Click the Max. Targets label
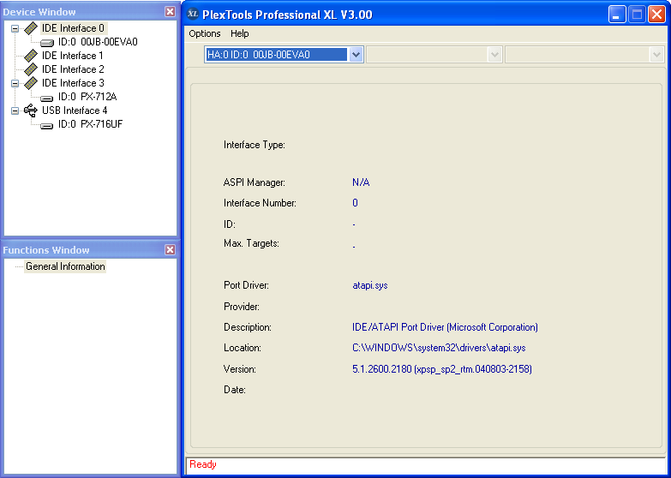This screenshot has width=671, height=478. pyautogui.click(x=251, y=243)
